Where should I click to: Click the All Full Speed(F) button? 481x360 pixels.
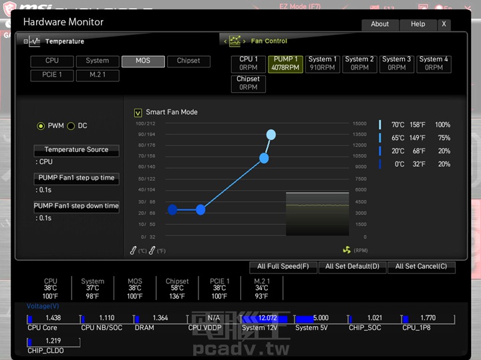(x=283, y=267)
